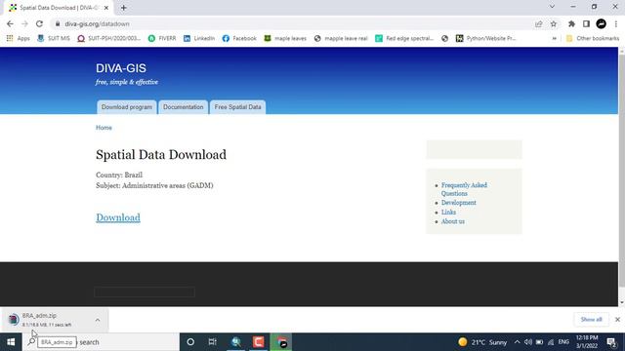This screenshot has height=351, width=625.
Task: Open the About us sidebar link
Action: point(453,221)
